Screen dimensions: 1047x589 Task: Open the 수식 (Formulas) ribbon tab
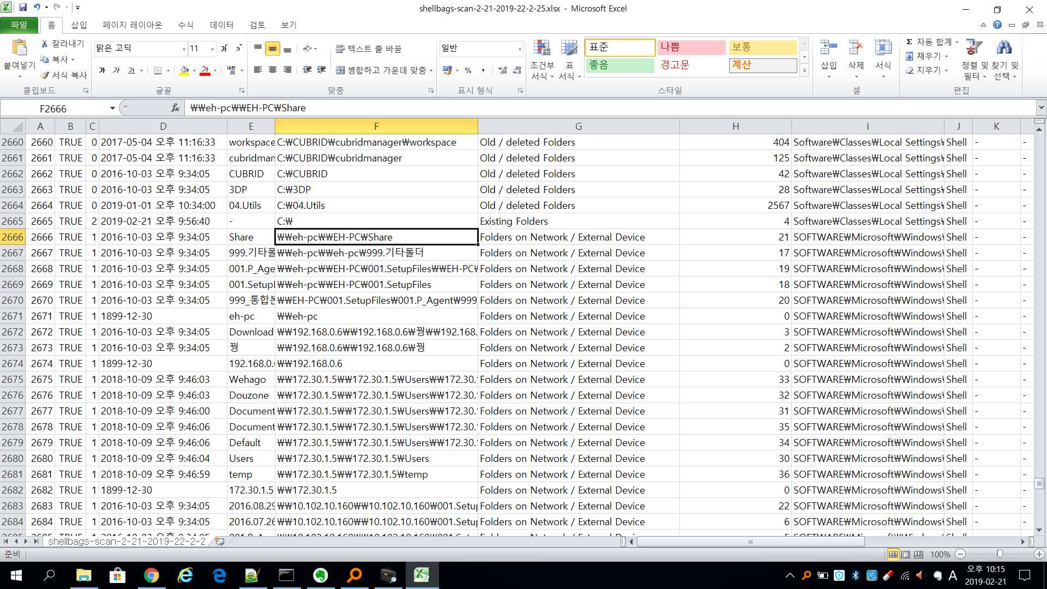[x=185, y=25]
